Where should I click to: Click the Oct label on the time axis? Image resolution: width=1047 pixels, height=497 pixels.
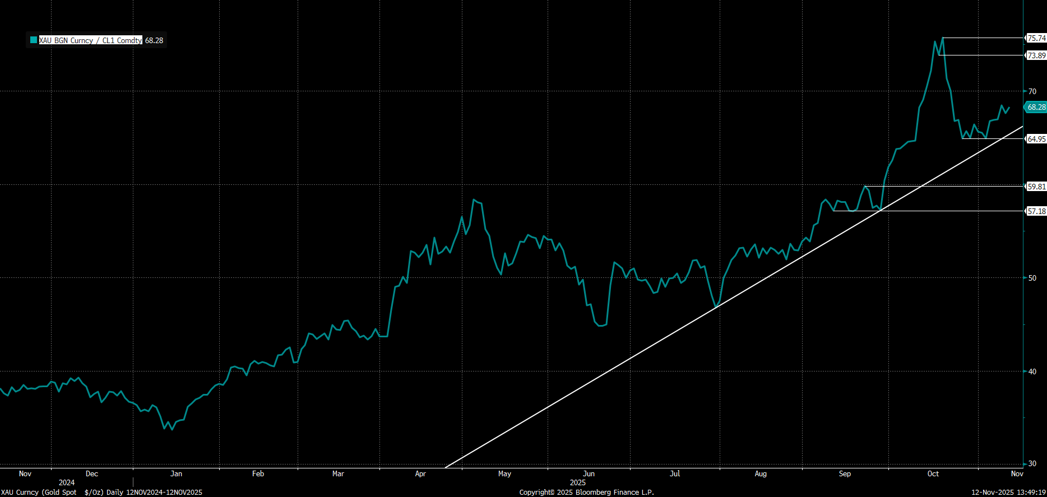(x=933, y=474)
